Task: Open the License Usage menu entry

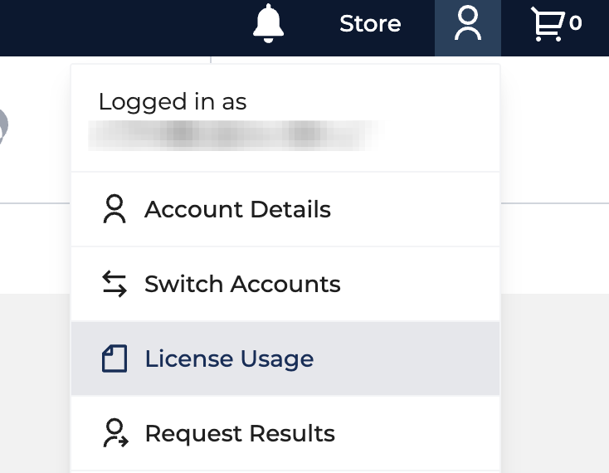Action: [285, 358]
